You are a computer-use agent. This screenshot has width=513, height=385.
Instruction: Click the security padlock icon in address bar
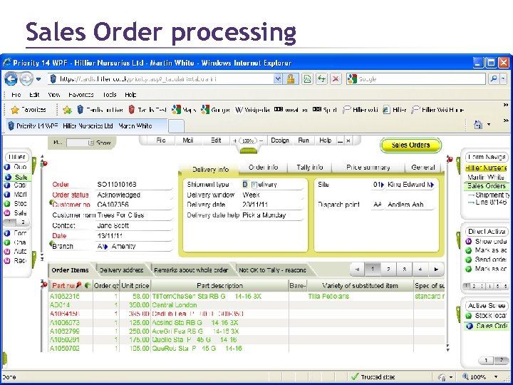(x=291, y=79)
